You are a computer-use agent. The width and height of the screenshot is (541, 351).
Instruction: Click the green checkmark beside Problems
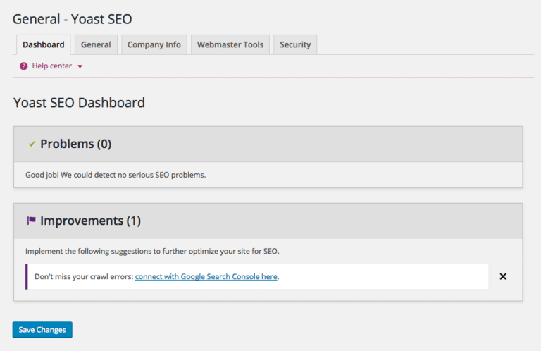pos(32,144)
